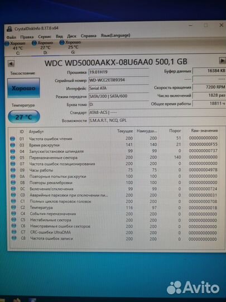Image resolution: width=226 pixels, height=302 pixels.
Task: Select row Часы работы
Action: [114, 170]
